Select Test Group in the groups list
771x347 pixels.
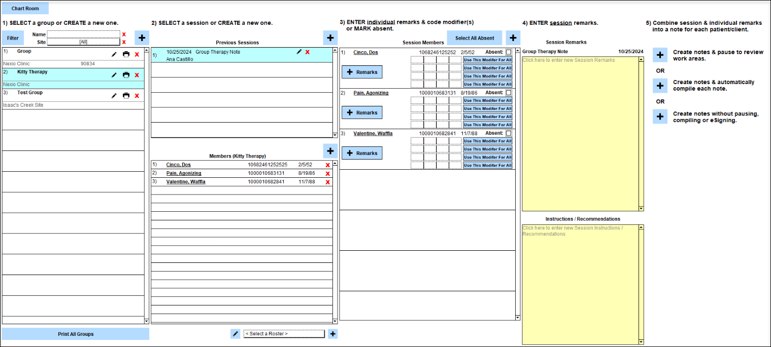point(30,93)
